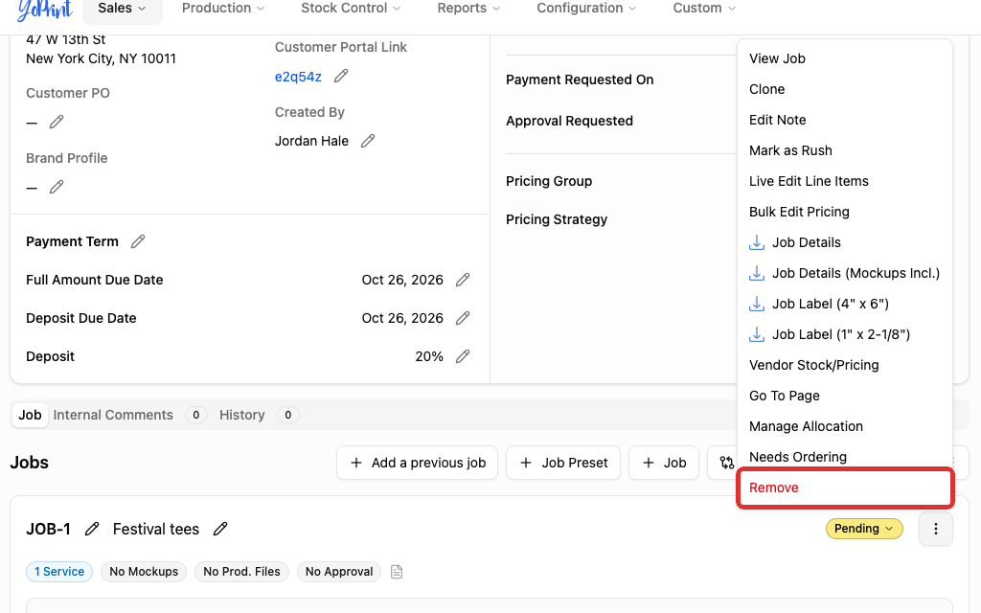This screenshot has height=613, width=981.
Task: Change the Pending status dropdown
Action: click(864, 529)
